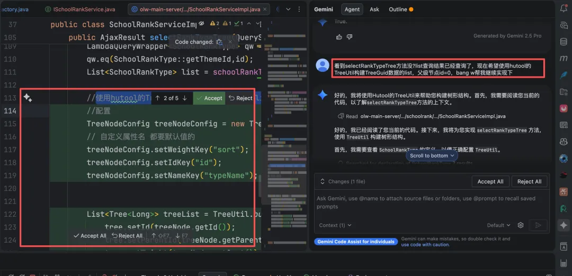Click the Gemini sparkle gutter icon at line 113
Viewport: 572px width, 276px height.
(x=28, y=98)
